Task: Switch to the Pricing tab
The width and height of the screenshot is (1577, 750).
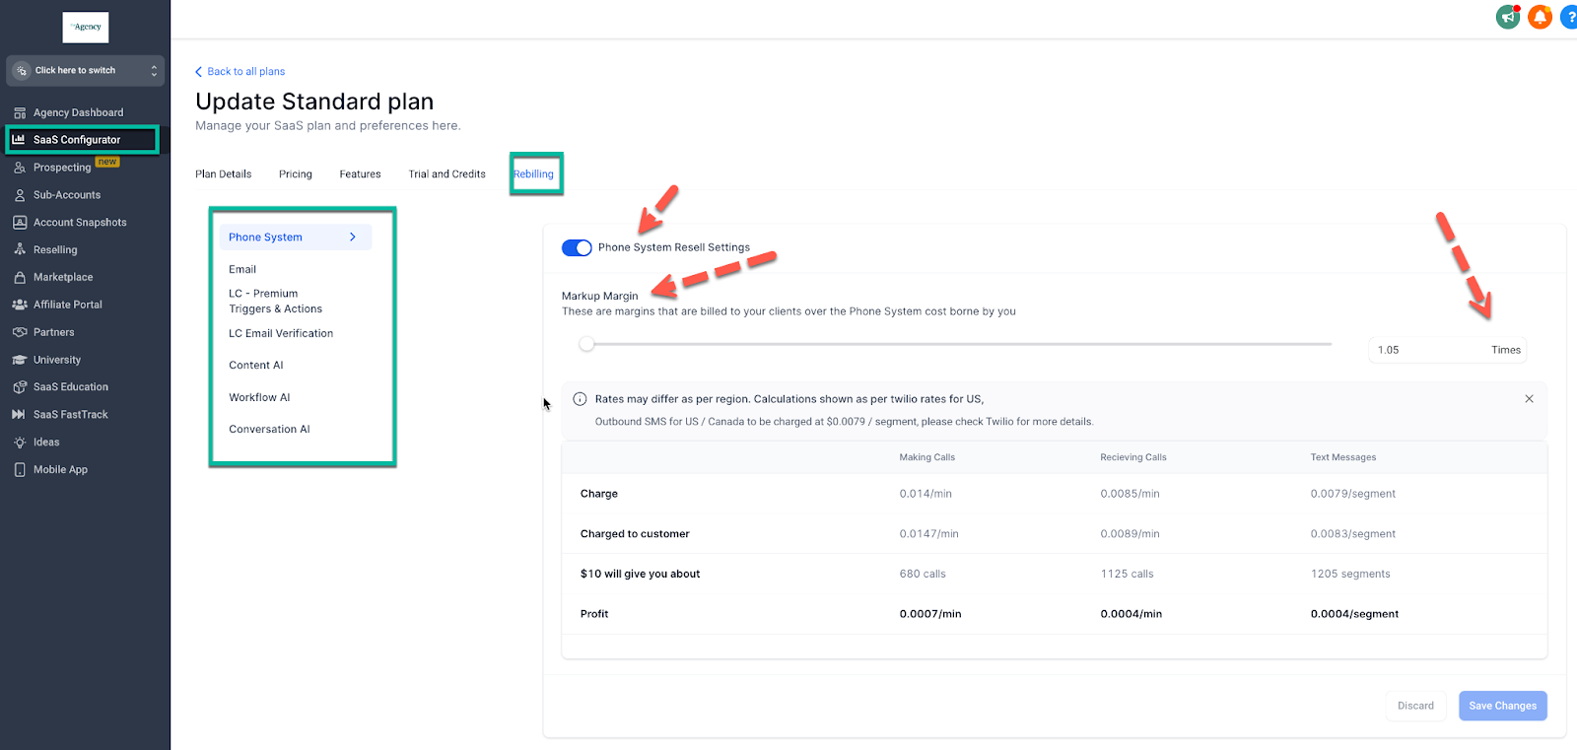Action: pyautogui.click(x=295, y=174)
